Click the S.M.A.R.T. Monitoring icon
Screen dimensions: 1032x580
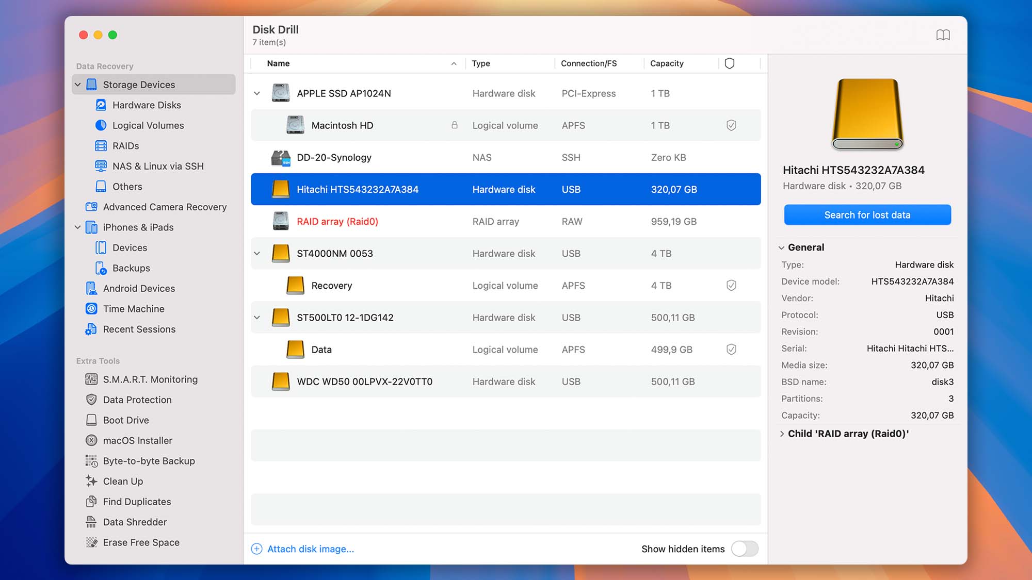[91, 379]
